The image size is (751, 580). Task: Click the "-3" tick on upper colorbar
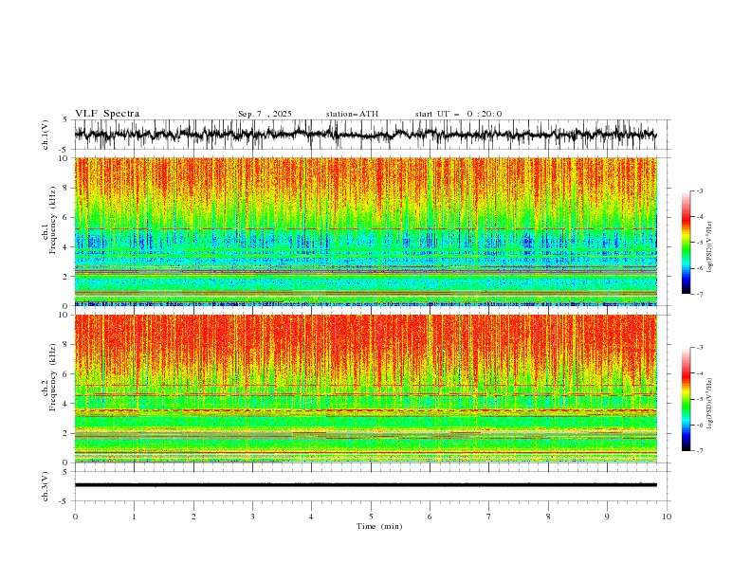699,190
